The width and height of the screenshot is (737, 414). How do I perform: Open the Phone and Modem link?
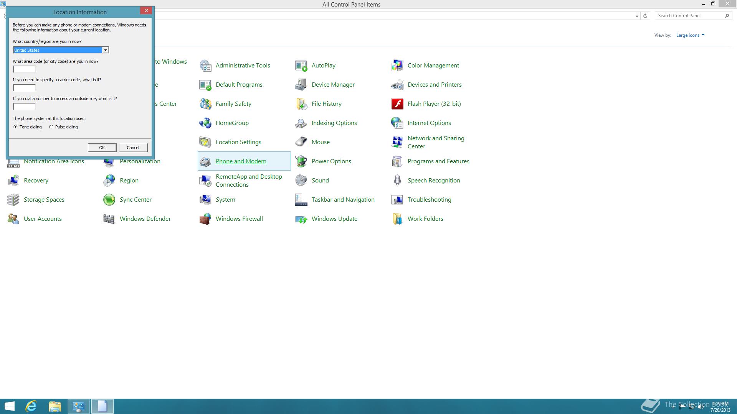pyautogui.click(x=241, y=161)
